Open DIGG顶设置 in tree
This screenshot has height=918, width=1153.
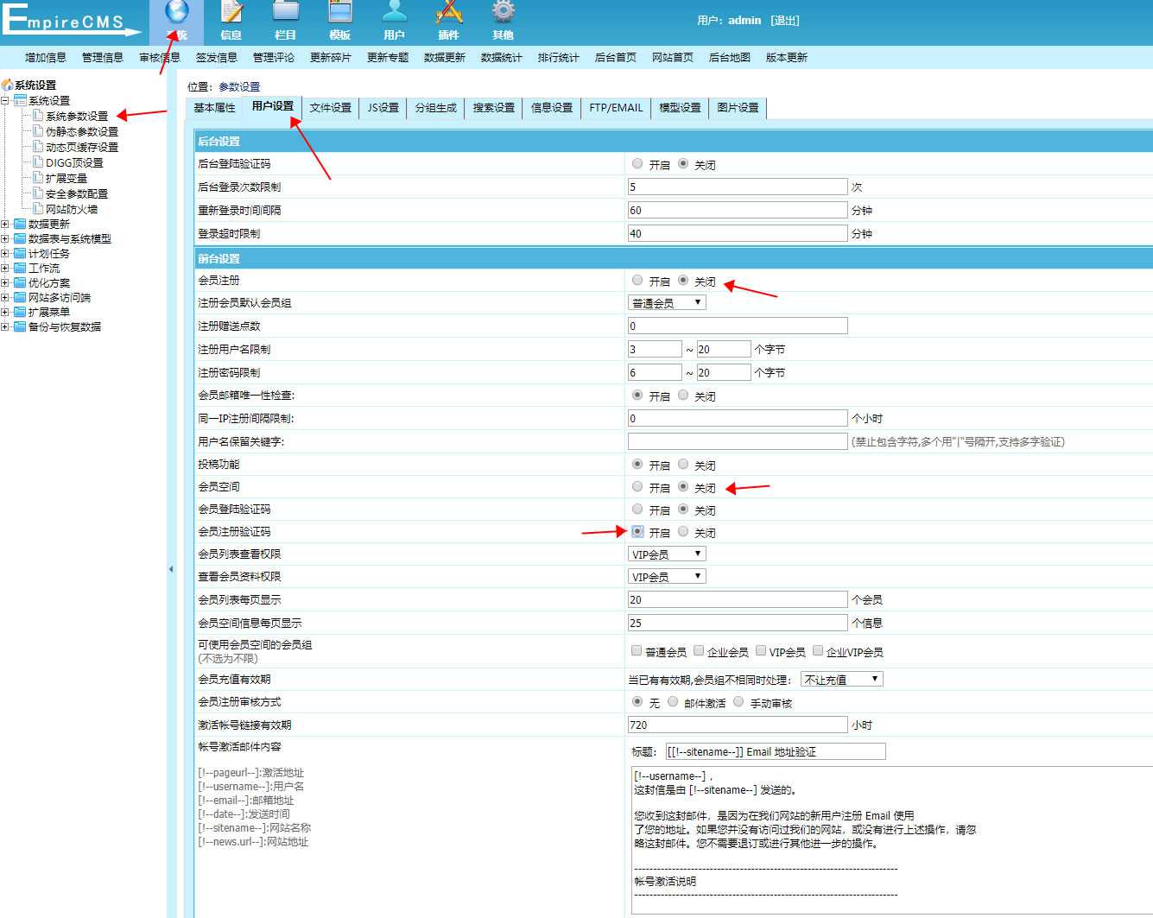[x=74, y=162]
